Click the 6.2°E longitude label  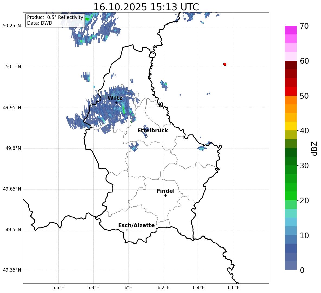163,288
